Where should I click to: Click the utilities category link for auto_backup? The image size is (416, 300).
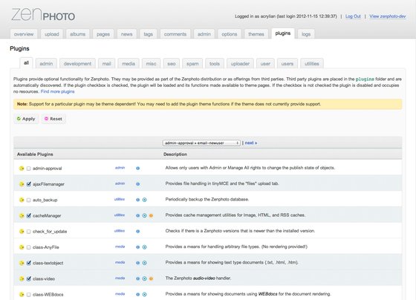pos(120,199)
